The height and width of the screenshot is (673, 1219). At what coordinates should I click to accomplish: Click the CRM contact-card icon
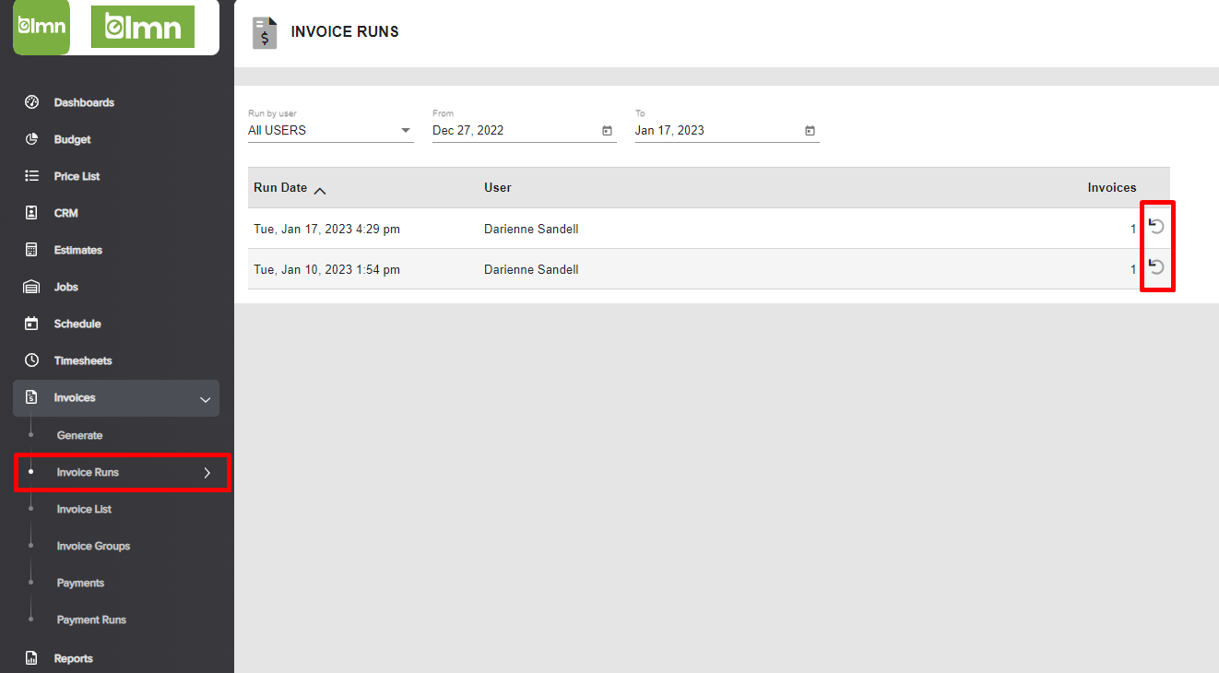[31, 213]
